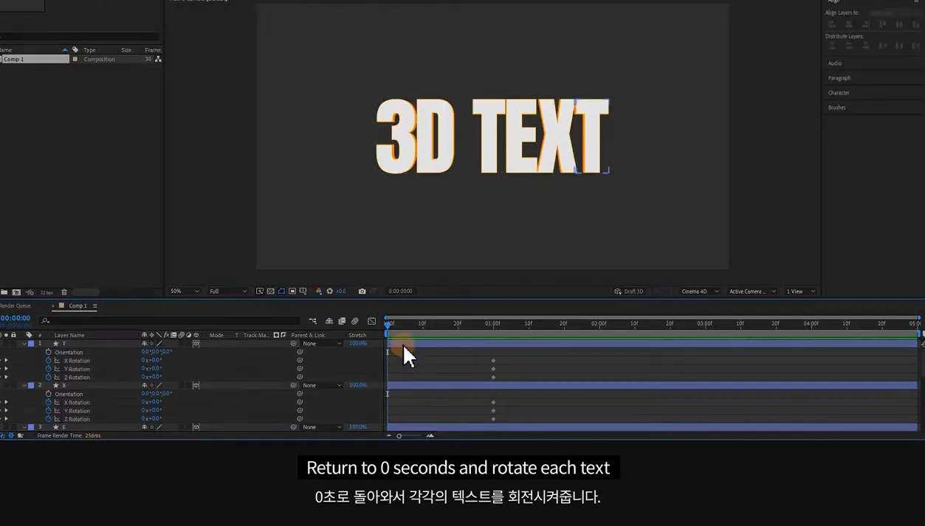Toggle the Y Rotation stopwatch on layer T
The width and height of the screenshot is (925, 526).
(49, 369)
